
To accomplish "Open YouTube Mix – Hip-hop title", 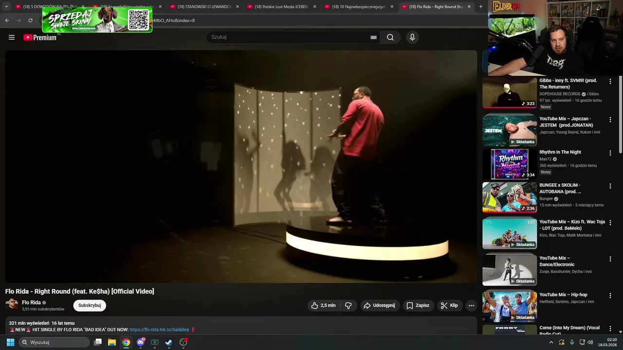I will coord(563,295).
